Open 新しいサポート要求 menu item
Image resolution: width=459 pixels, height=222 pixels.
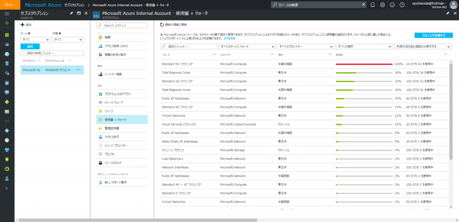click(x=122, y=182)
